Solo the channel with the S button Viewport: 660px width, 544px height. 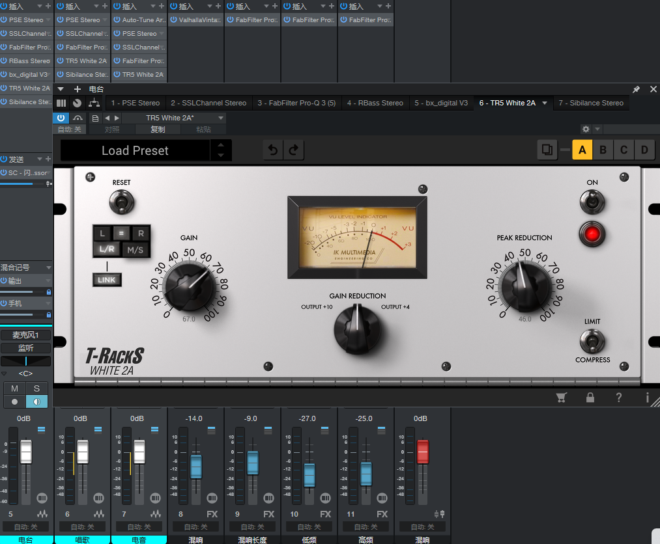click(37, 388)
